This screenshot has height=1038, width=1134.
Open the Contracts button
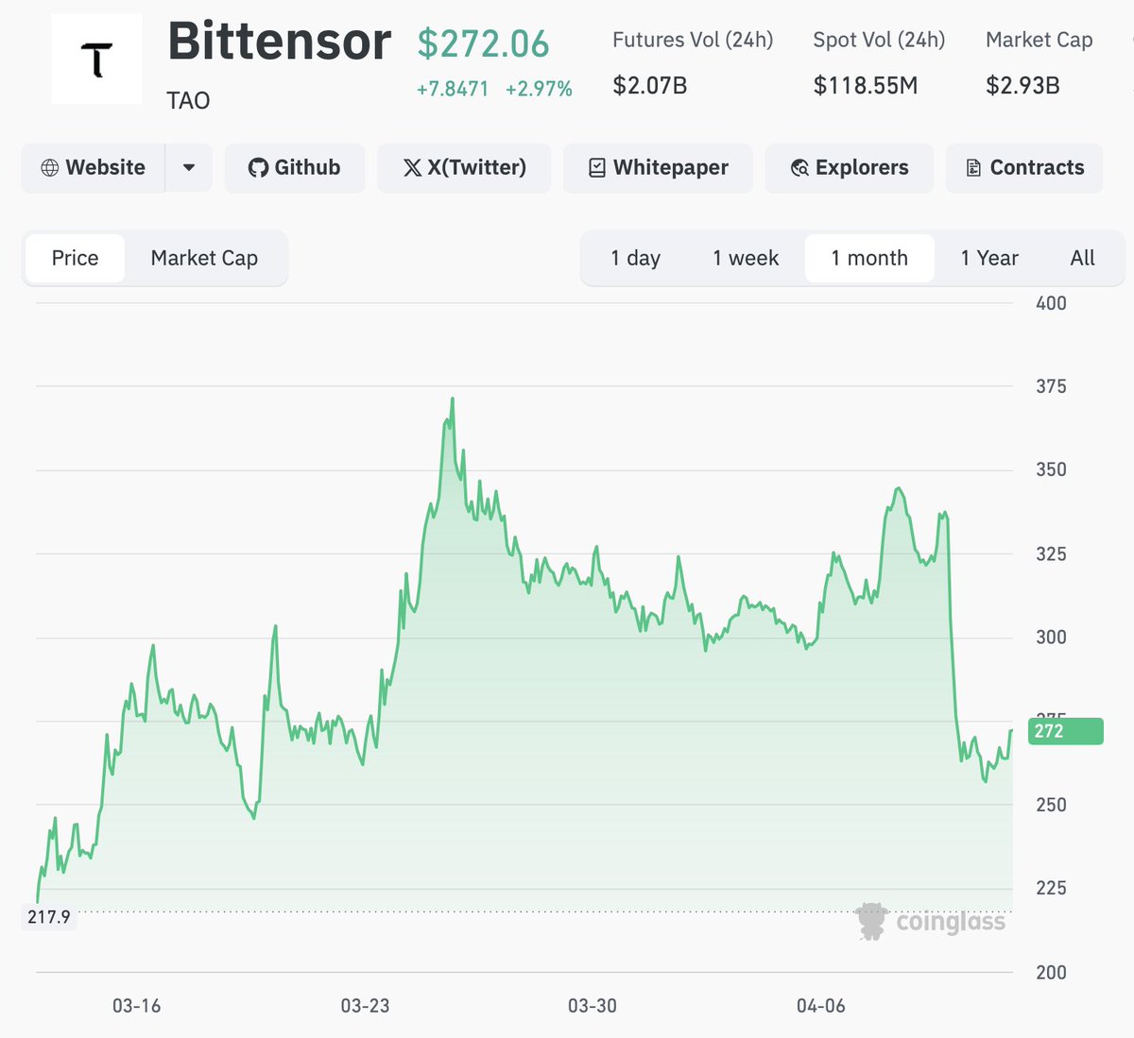pyautogui.click(x=1024, y=168)
